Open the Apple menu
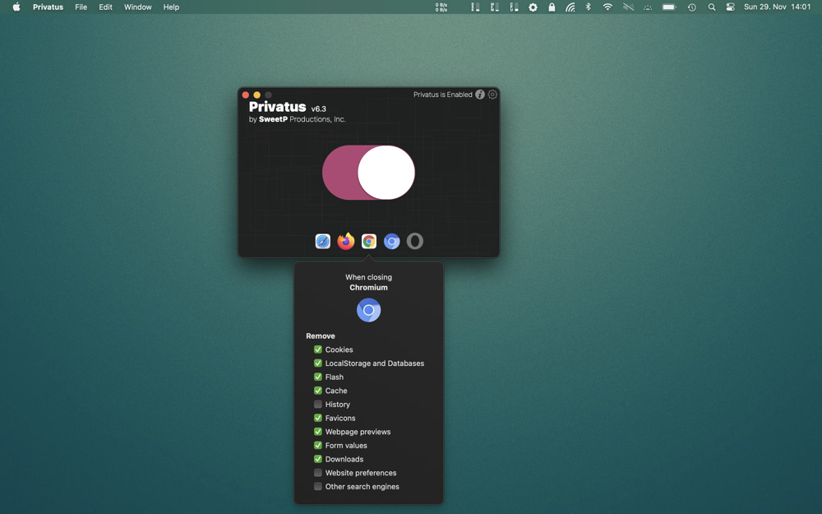The height and width of the screenshot is (514, 822). [x=16, y=7]
